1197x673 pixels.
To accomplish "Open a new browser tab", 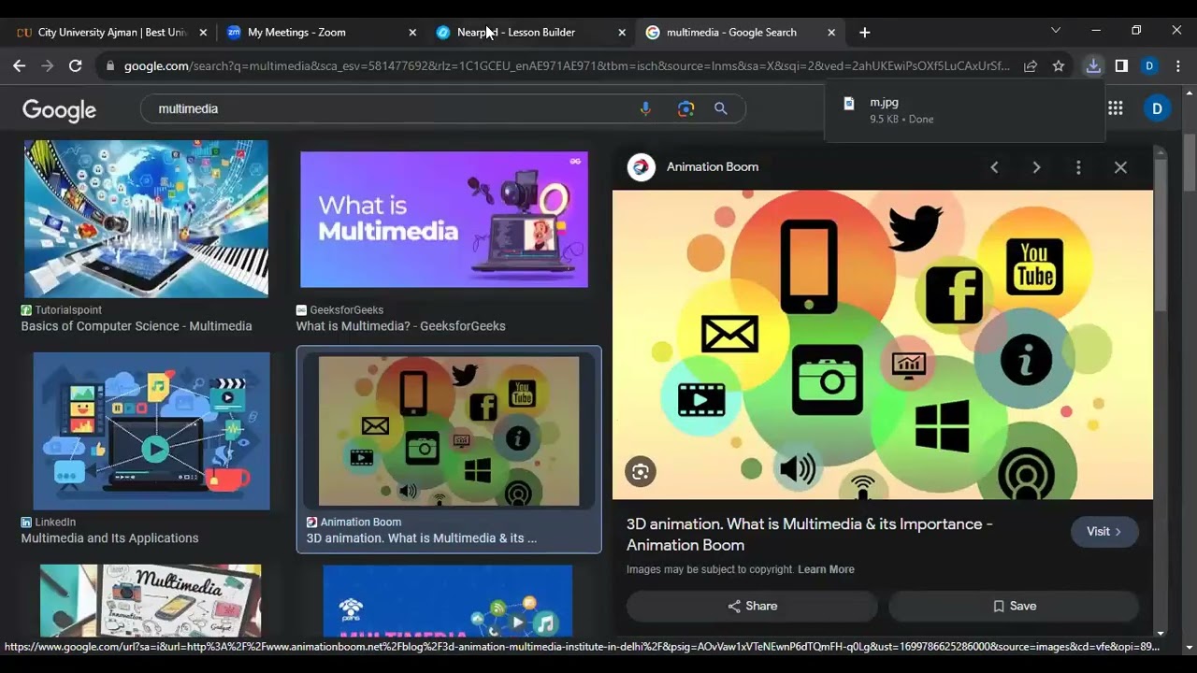I will (864, 32).
